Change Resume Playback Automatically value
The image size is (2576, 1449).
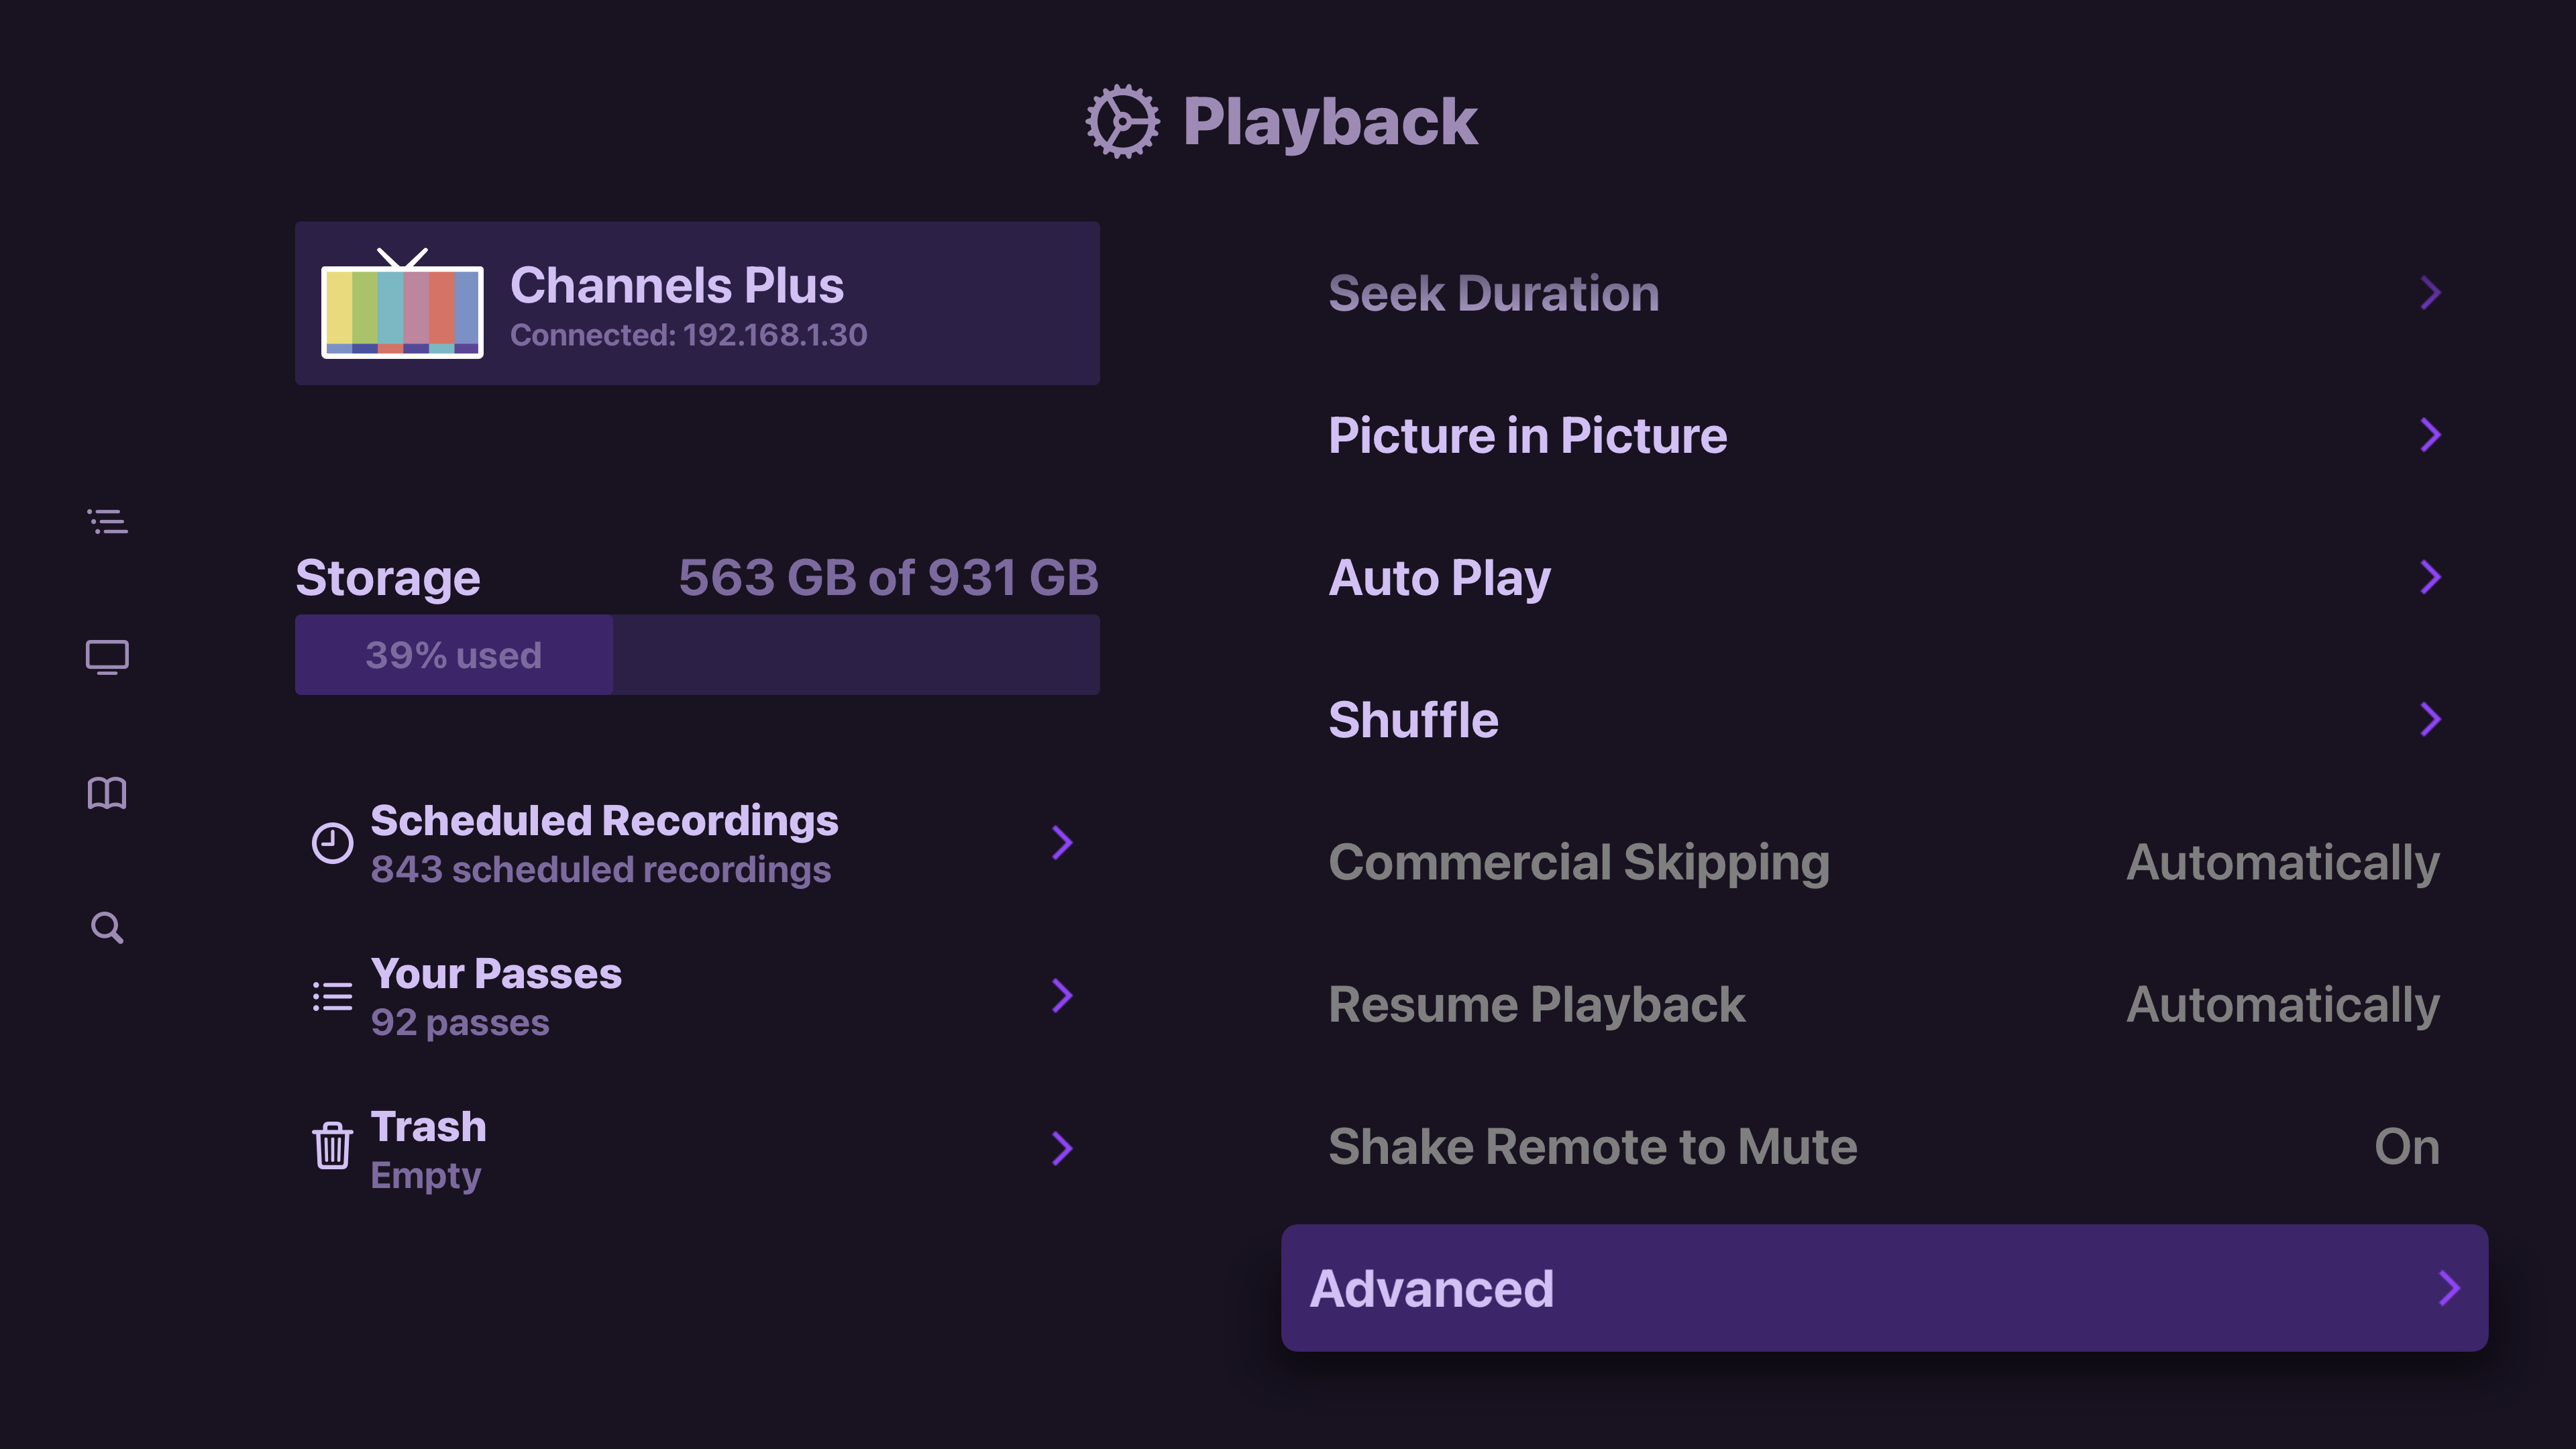(2283, 1005)
